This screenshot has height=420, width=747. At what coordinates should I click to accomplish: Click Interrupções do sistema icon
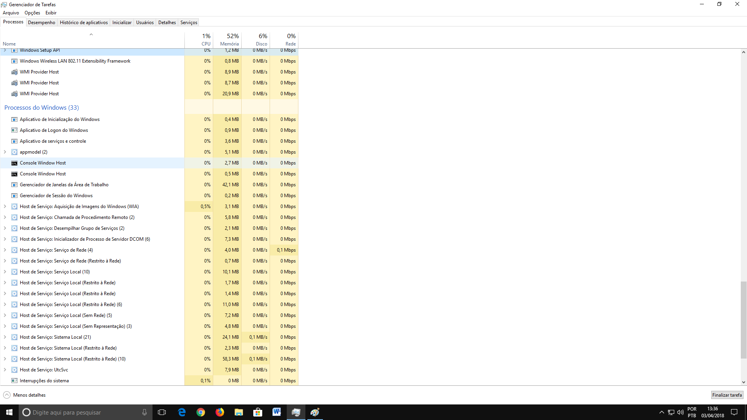coord(14,381)
